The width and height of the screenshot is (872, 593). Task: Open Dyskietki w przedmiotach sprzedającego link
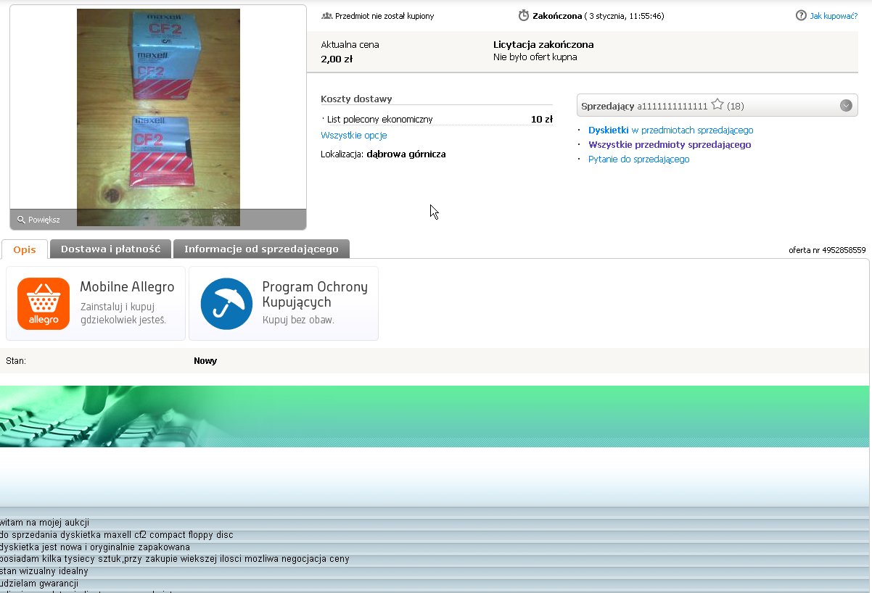point(671,130)
